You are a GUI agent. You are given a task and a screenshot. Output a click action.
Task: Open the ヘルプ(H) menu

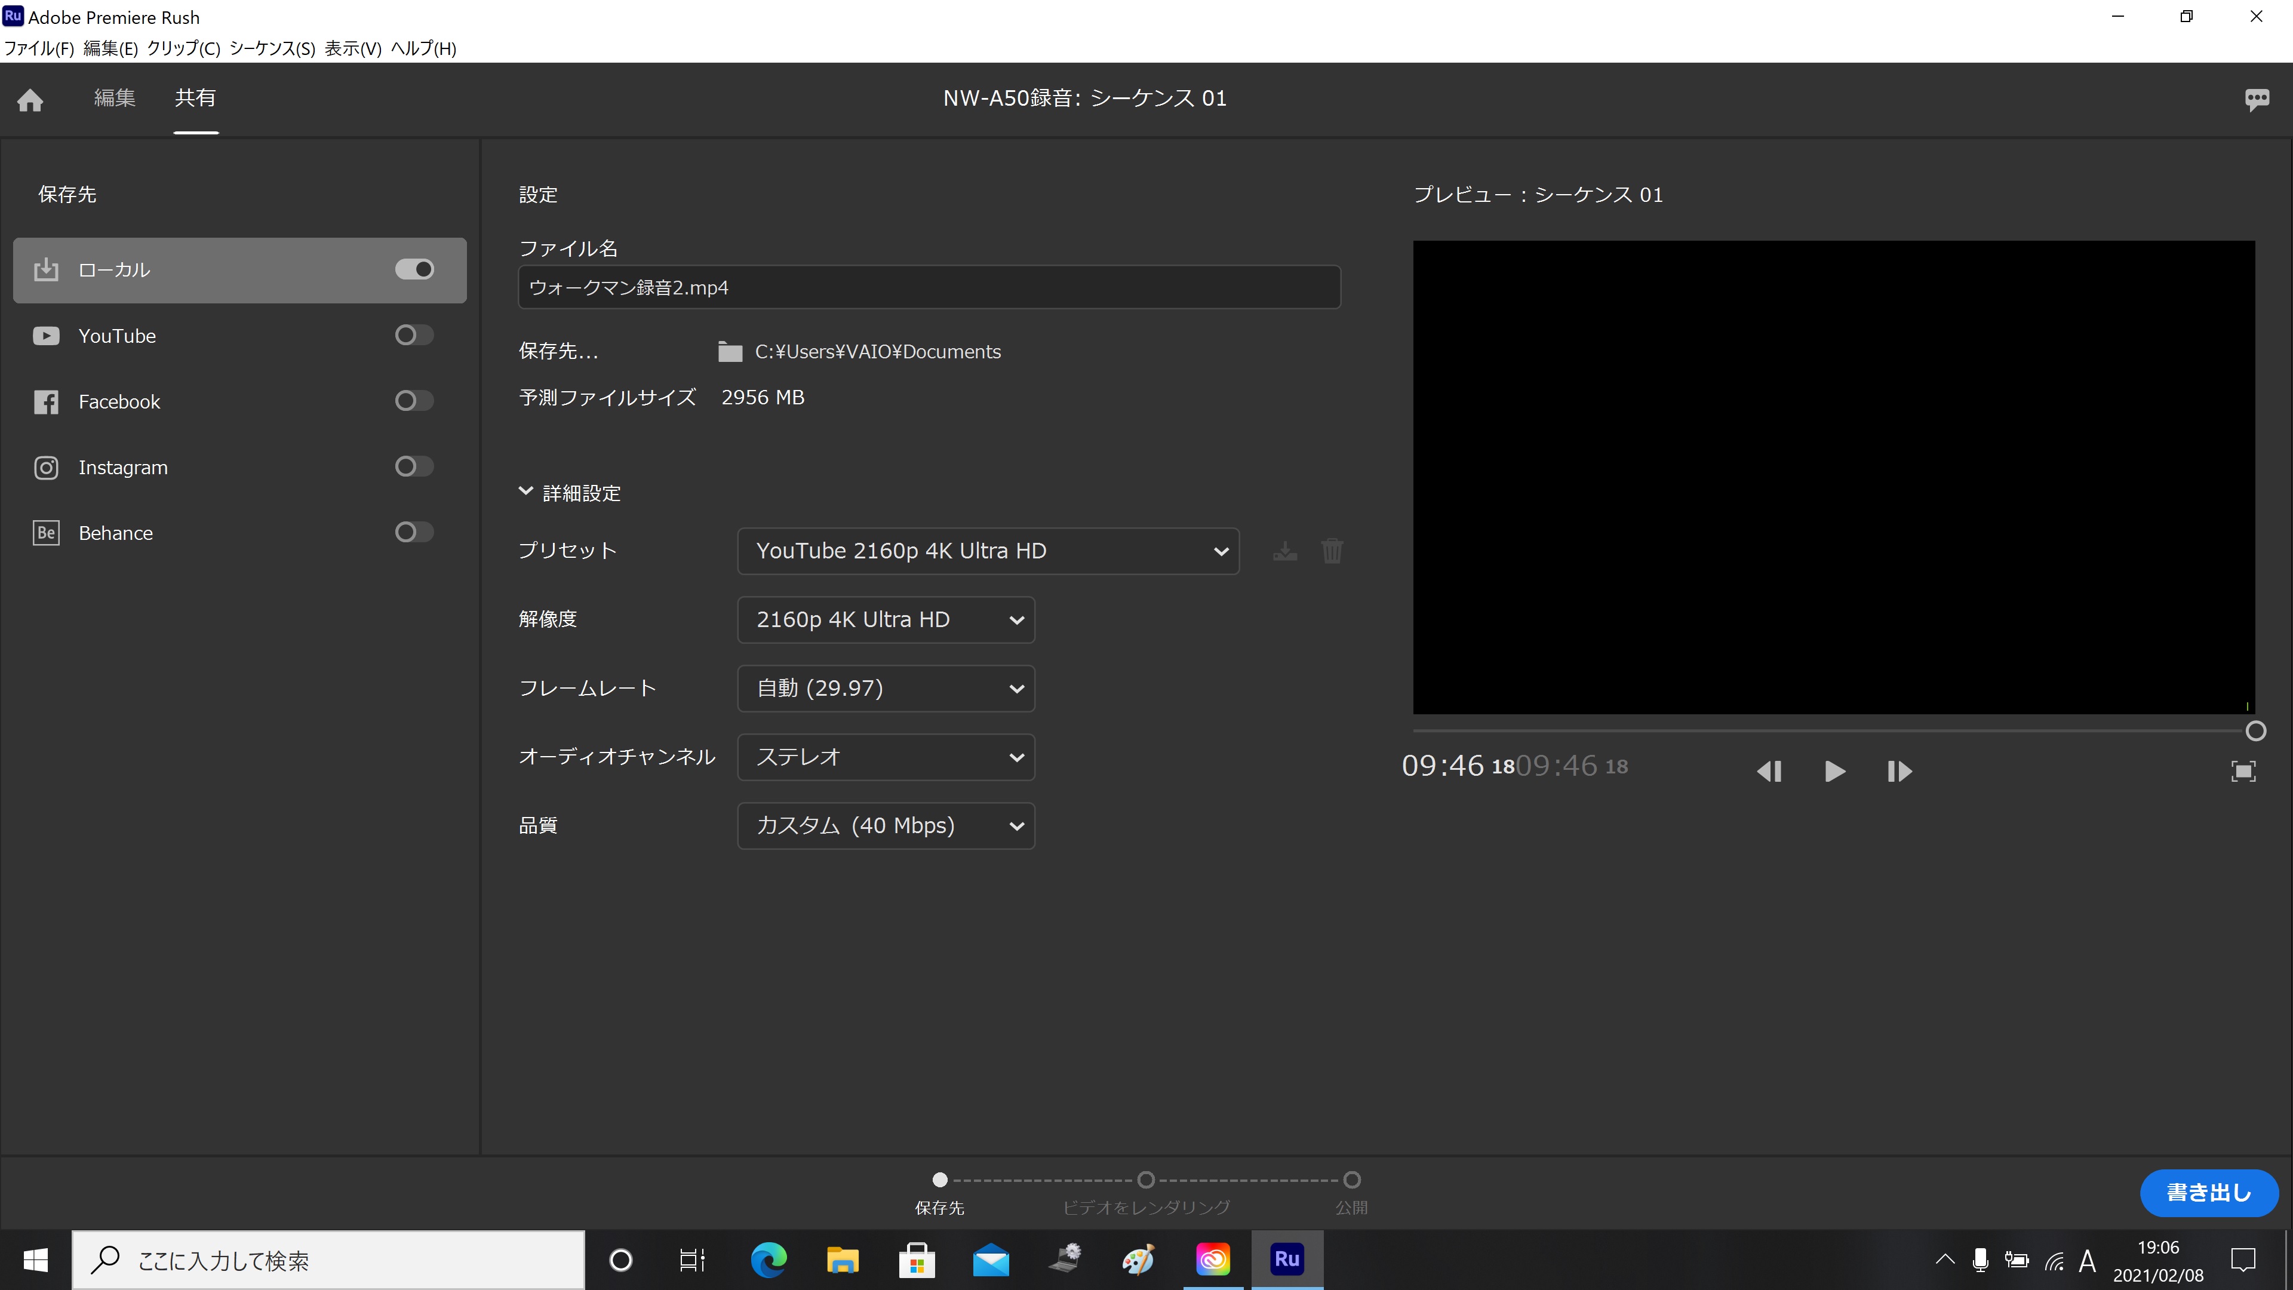click(424, 48)
